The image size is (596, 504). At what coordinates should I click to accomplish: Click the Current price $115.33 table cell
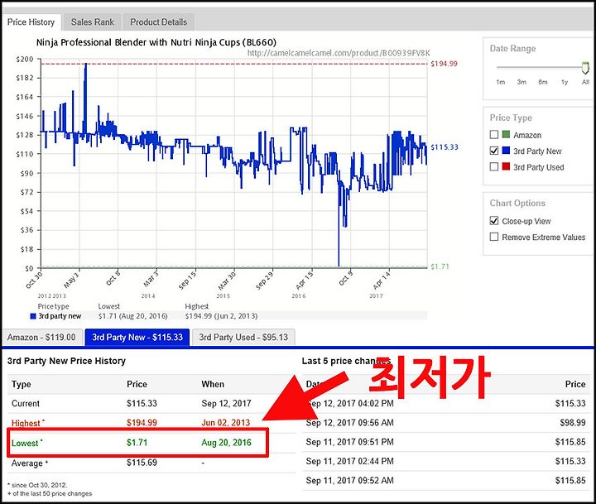[142, 403]
